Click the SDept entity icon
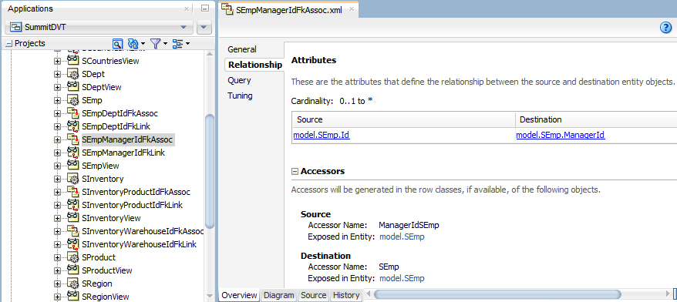This screenshot has width=677, height=302. click(x=72, y=74)
